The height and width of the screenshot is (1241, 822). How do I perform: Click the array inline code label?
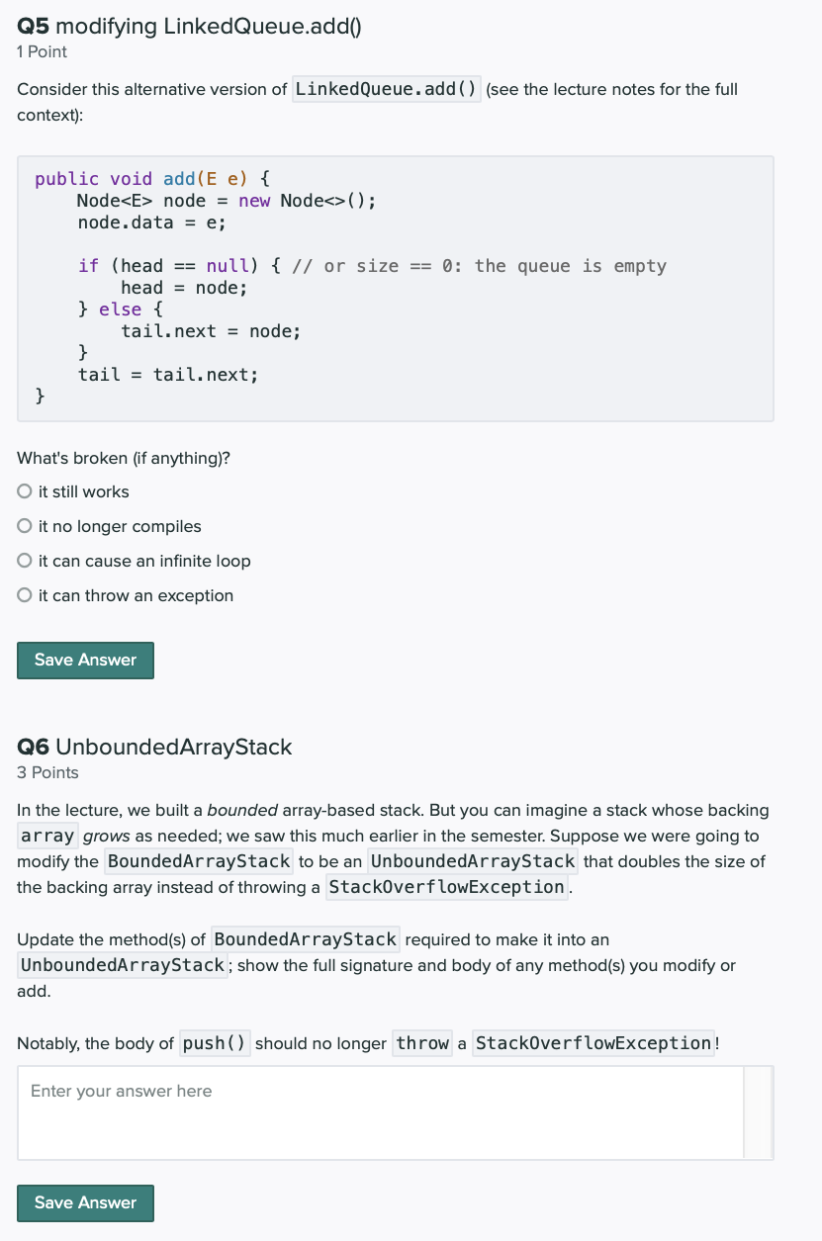click(x=47, y=836)
